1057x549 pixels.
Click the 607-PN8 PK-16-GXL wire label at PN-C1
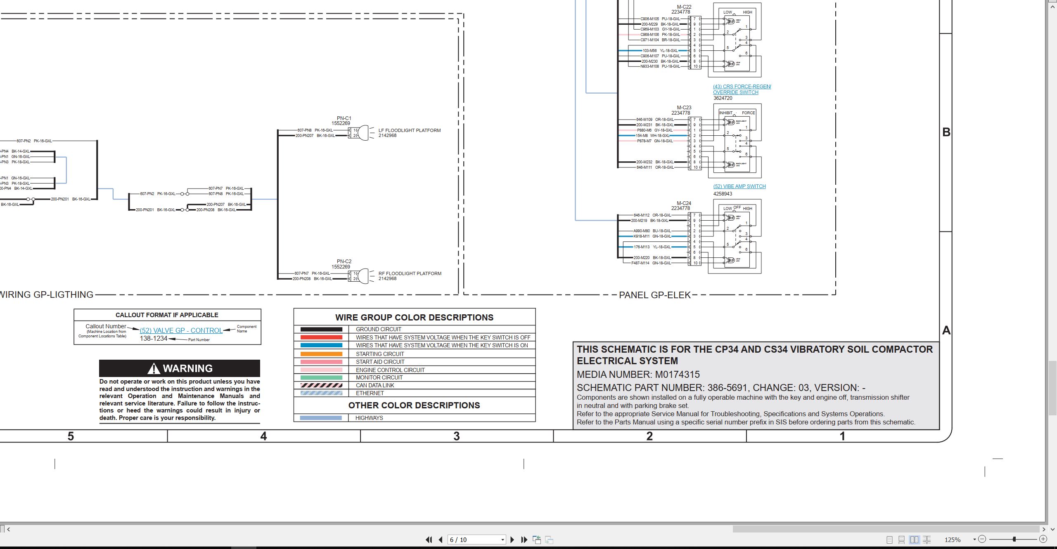315,130
